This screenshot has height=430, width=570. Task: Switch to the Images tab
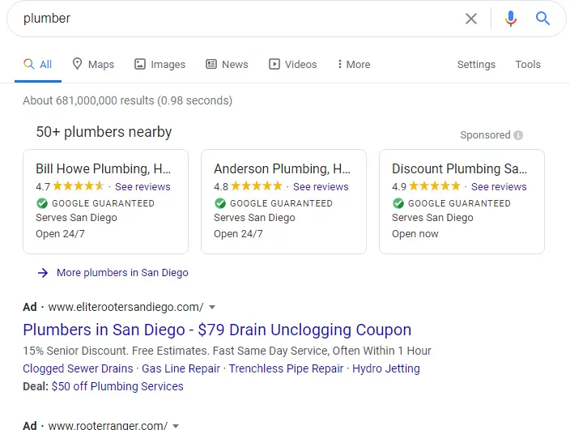click(x=160, y=64)
